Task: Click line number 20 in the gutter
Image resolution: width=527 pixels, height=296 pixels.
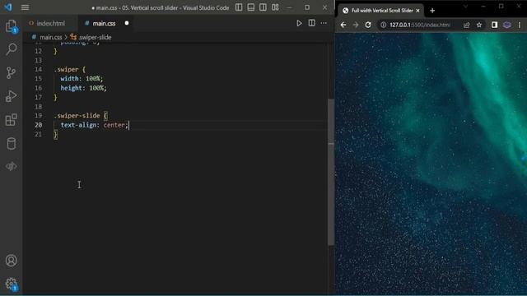Action: pos(39,125)
